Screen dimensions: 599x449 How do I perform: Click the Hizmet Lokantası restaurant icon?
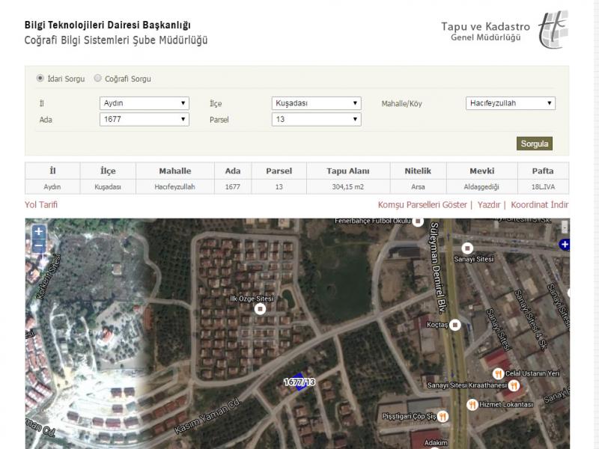click(x=472, y=404)
